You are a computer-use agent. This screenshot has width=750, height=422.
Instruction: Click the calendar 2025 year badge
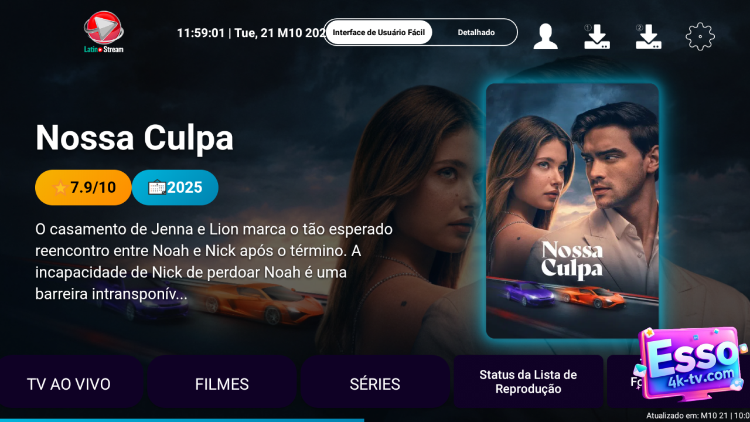pos(175,188)
